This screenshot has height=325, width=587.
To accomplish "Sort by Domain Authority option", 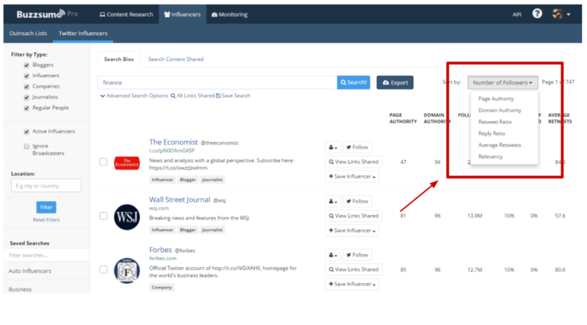I will click(x=500, y=110).
